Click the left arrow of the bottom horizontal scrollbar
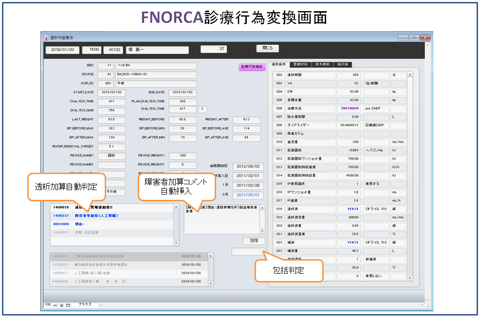 pyautogui.click(x=101, y=305)
